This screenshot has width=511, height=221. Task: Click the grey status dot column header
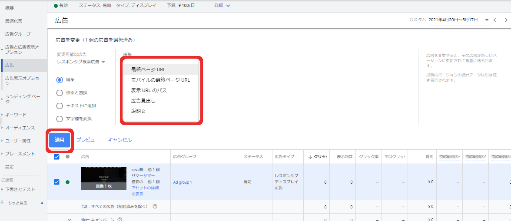(67, 157)
